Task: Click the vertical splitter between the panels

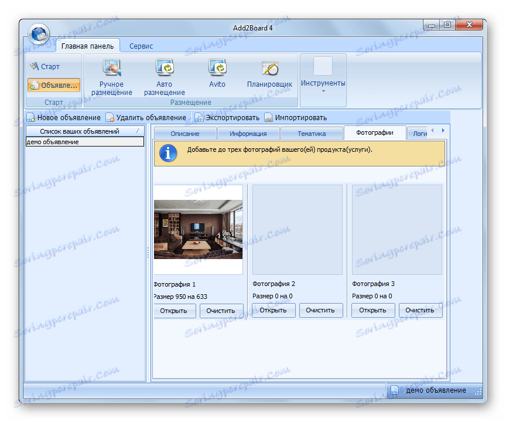Action: pyautogui.click(x=148, y=253)
